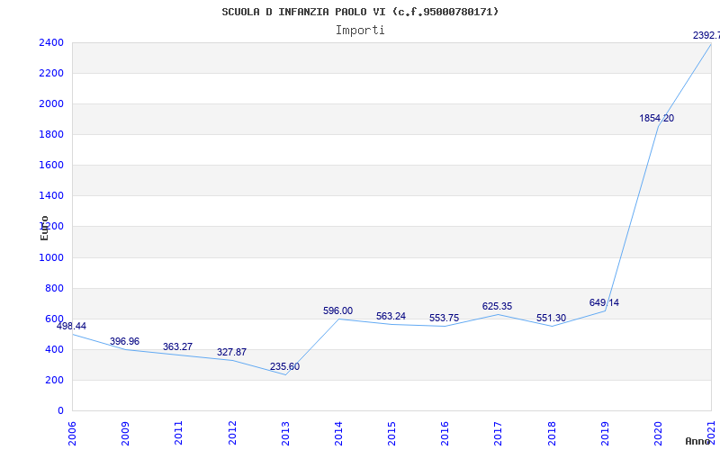This screenshot has width=720, height=450.
Task: Select data label 363.27
Action: pyautogui.click(x=177, y=347)
